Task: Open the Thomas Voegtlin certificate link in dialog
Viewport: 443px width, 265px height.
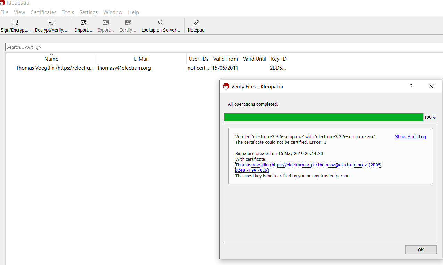Action: pos(308,167)
